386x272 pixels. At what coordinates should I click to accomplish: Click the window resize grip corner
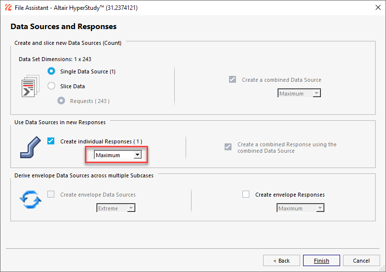pos(383,270)
